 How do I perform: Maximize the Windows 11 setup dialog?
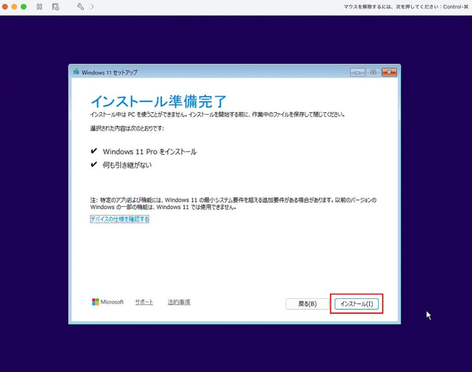(x=373, y=72)
